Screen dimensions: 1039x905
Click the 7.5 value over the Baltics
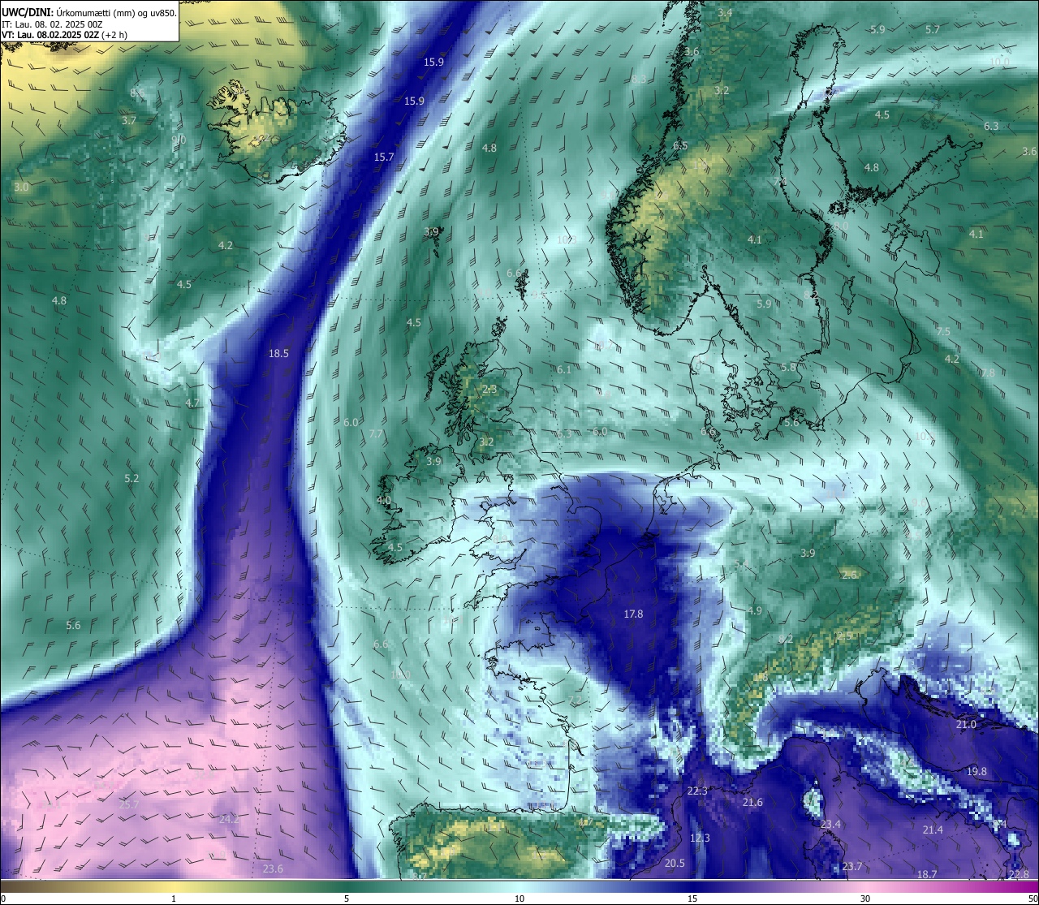tap(942, 331)
